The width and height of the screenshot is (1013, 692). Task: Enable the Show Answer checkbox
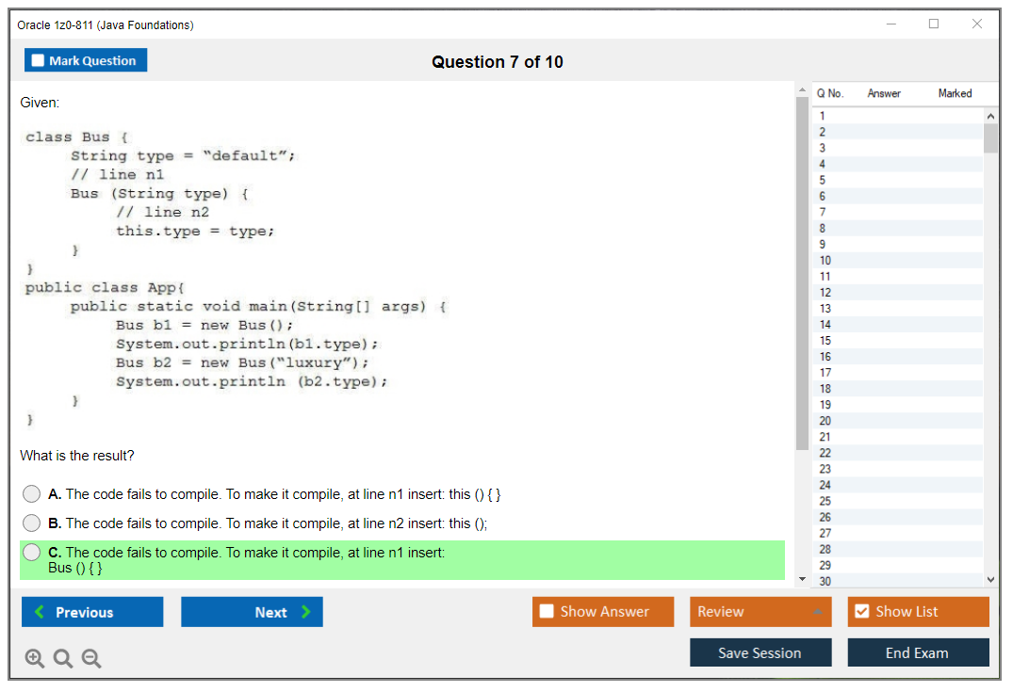tap(547, 611)
